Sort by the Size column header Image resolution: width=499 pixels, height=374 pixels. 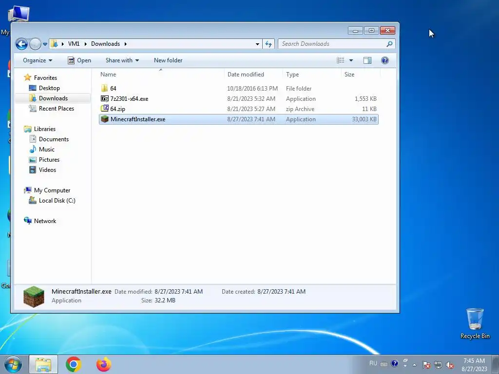click(x=349, y=75)
